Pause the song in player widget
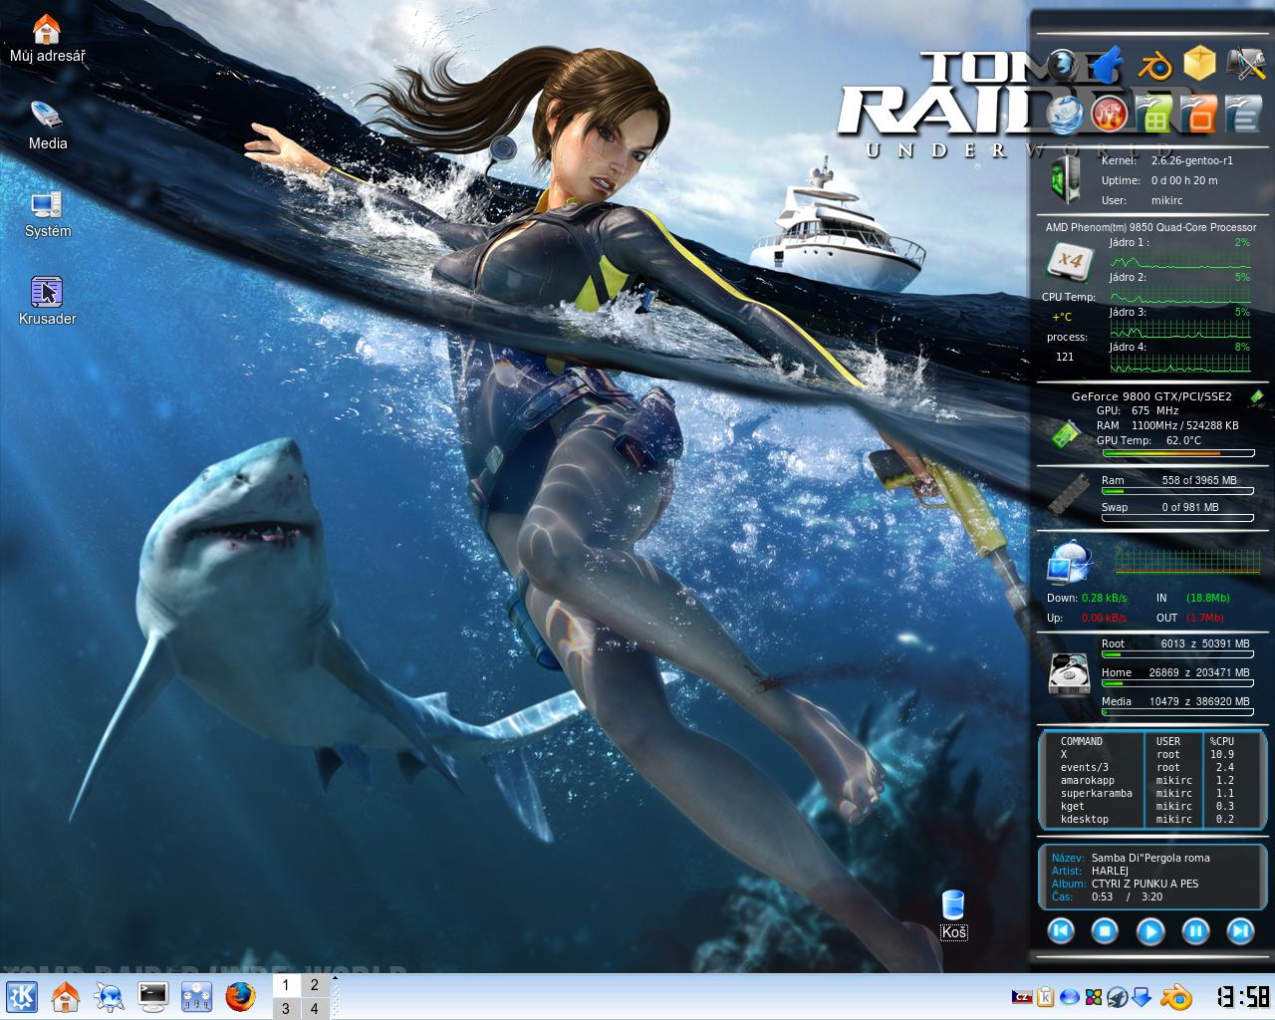The width and height of the screenshot is (1275, 1020). (1195, 931)
